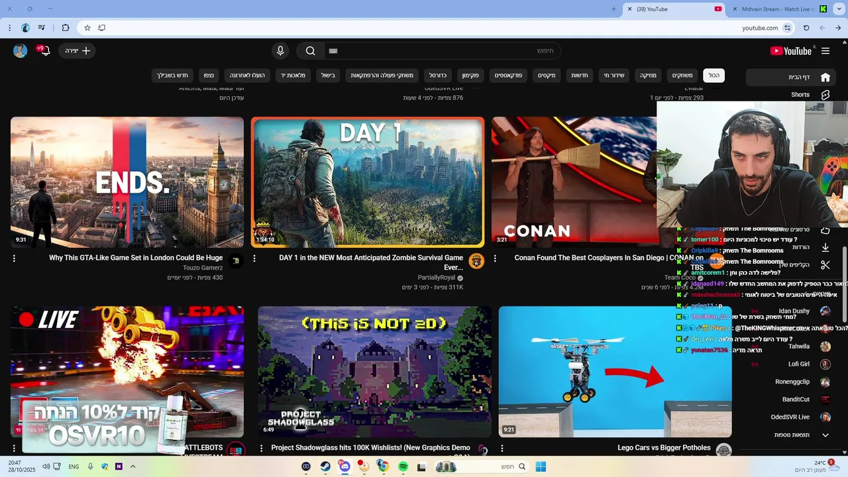Select the מיקסים filter chip
This screenshot has width=848, height=477.
[x=547, y=76]
